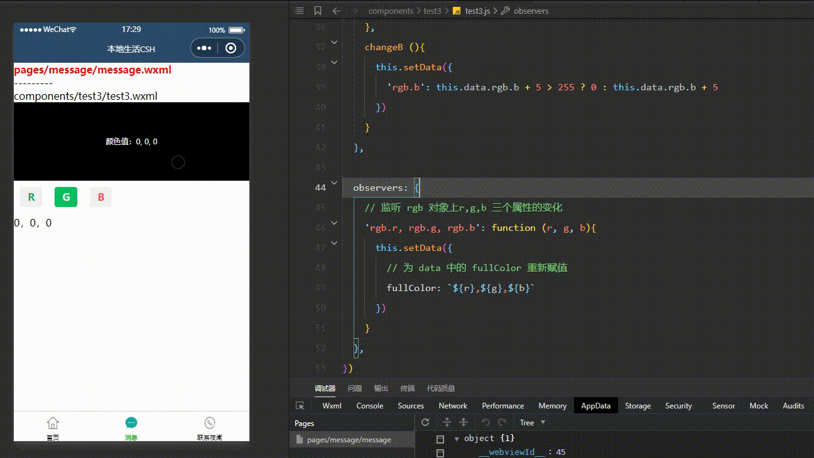
Task: Open the Tree view mode dropdown
Action: (533, 422)
